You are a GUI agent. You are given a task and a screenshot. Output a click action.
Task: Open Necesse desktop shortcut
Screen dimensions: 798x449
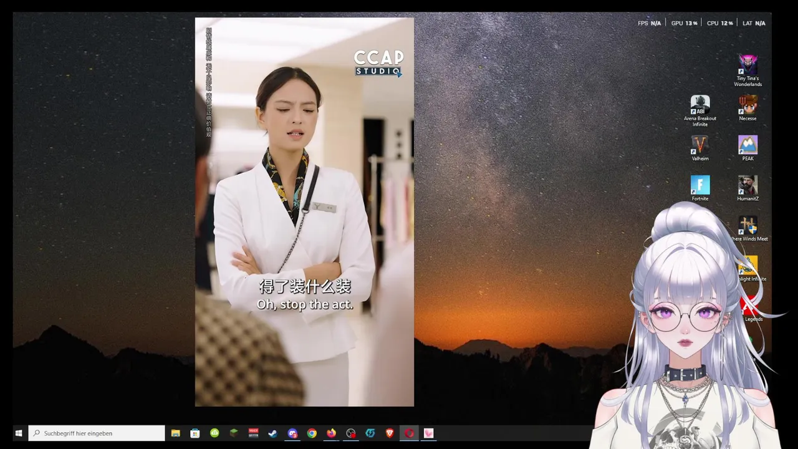coord(748,108)
